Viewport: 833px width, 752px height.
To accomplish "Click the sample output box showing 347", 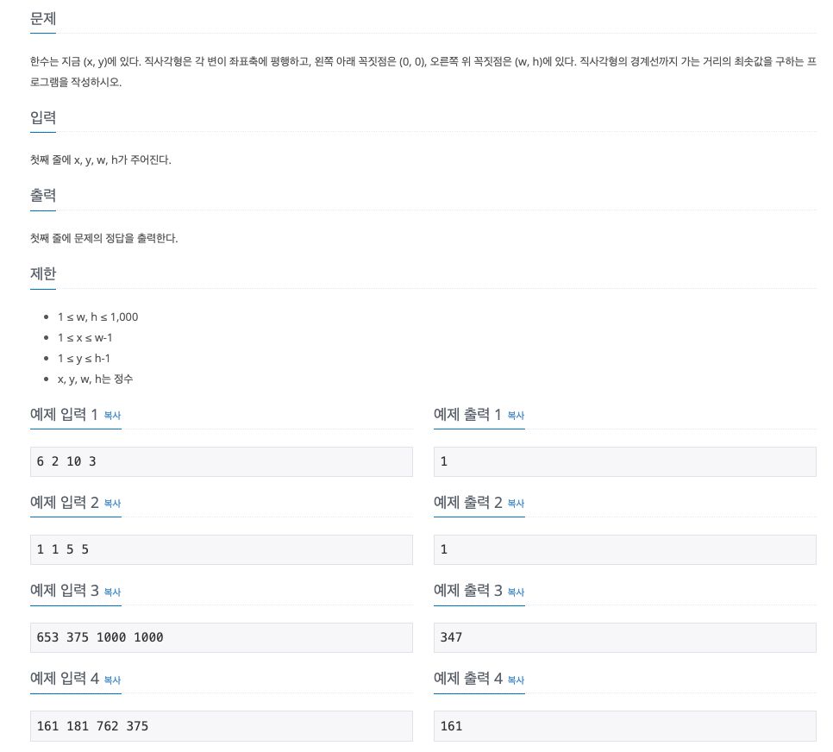I will pyautogui.click(x=624, y=638).
